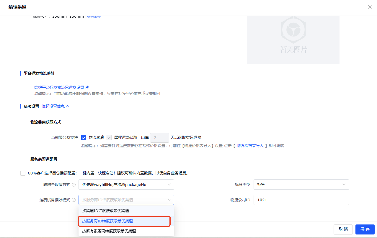Click the 保存 button

(365, 229)
